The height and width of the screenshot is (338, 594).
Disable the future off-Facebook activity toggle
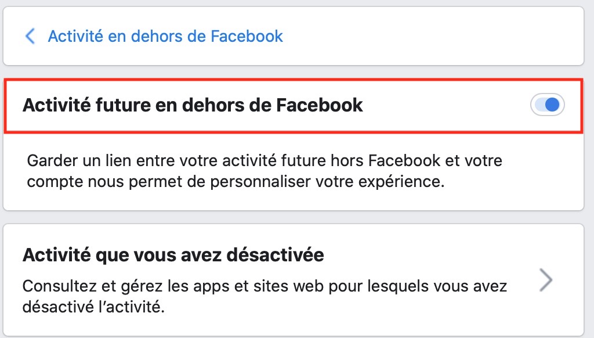click(x=547, y=105)
